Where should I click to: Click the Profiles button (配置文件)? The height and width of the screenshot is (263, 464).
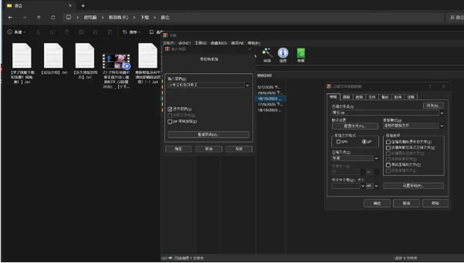(x=355, y=126)
